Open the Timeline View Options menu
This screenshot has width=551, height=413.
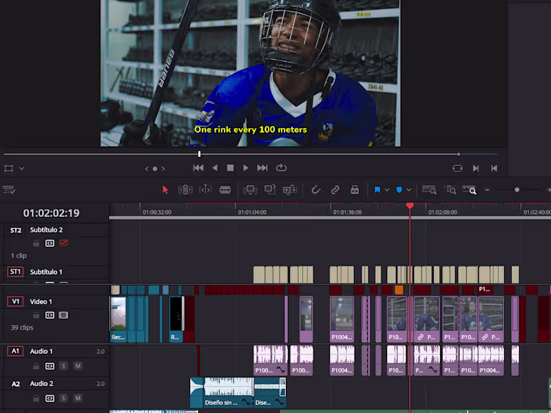click(10, 190)
